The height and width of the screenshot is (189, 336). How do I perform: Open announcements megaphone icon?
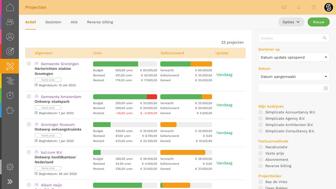point(284,7)
